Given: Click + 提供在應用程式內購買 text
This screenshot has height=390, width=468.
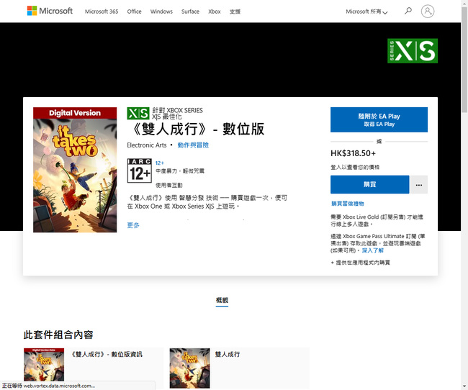Looking at the screenshot, I should click(x=360, y=263).
